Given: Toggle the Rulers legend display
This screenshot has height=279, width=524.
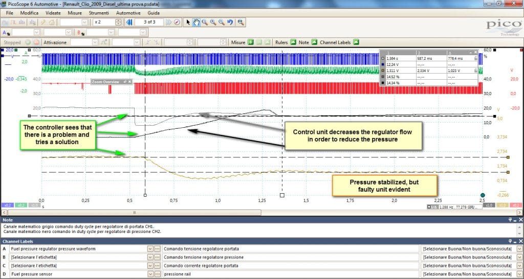Looking at the screenshot, I should pyautogui.click(x=293, y=42).
